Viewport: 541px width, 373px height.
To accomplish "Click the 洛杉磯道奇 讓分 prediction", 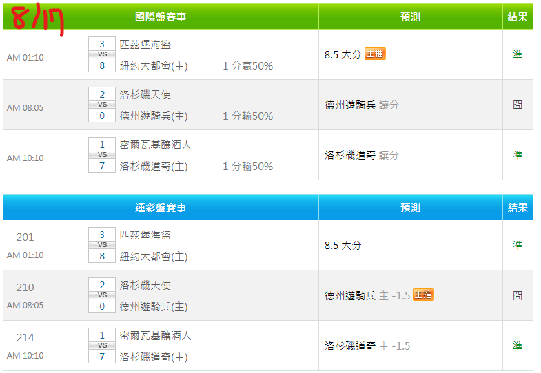I will coord(362,156).
